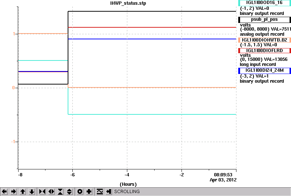Click the Apr 03, 2012 date label
The height and width of the screenshot is (196, 291).
tap(223, 180)
